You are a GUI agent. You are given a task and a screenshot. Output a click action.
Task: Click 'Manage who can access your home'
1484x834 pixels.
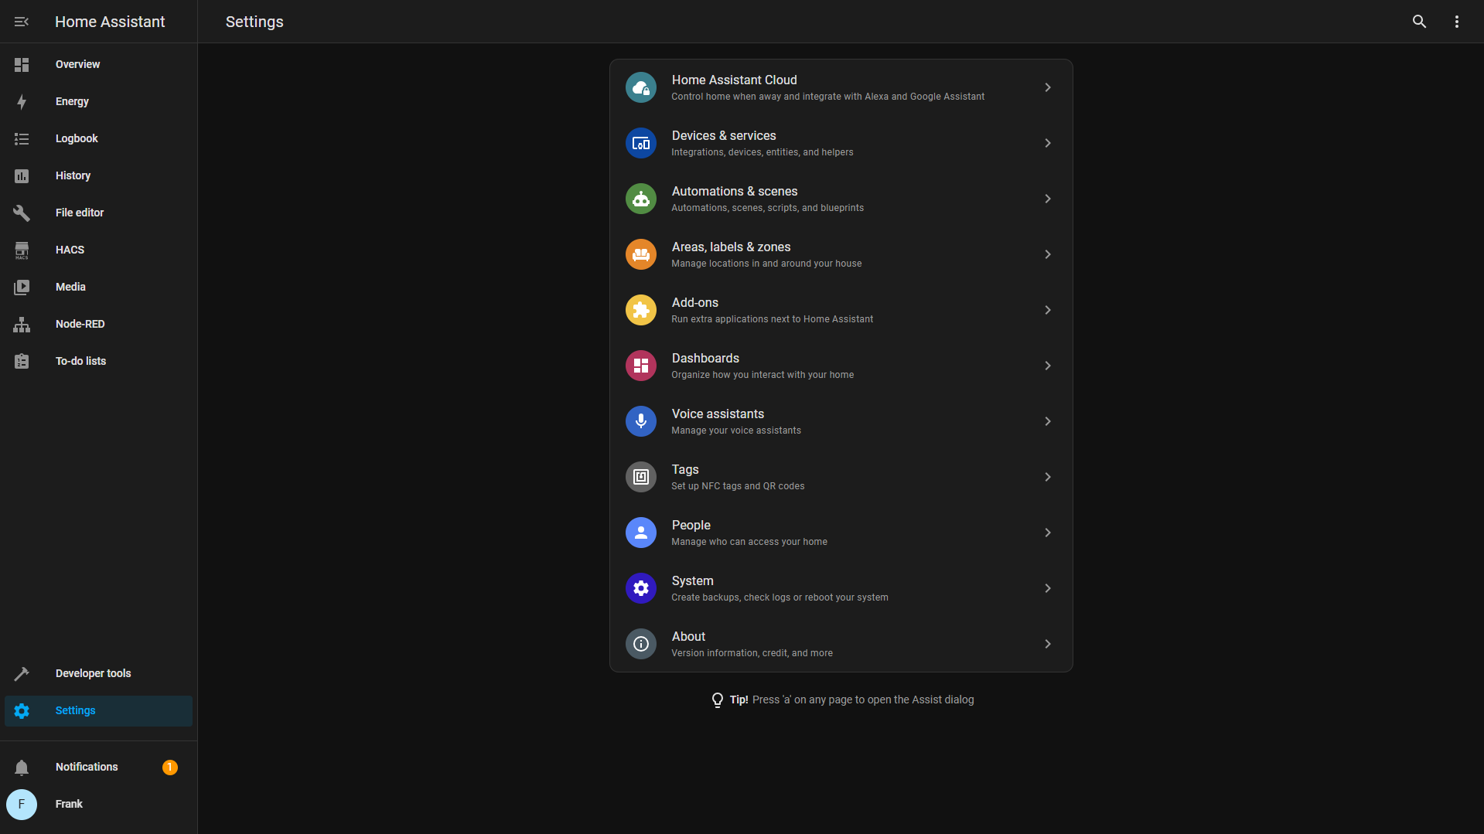(x=749, y=542)
